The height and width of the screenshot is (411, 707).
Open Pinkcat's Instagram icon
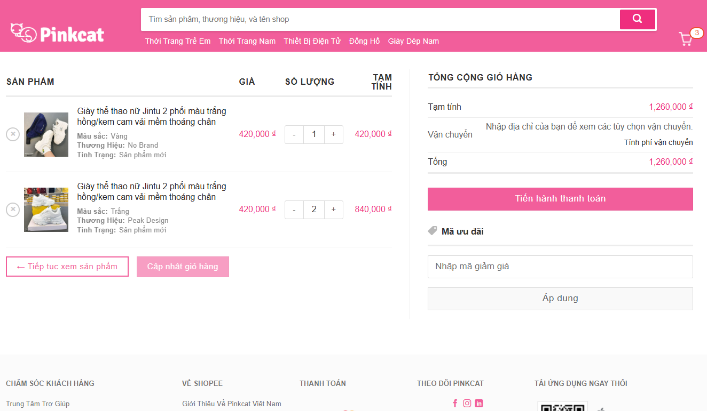tap(467, 404)
